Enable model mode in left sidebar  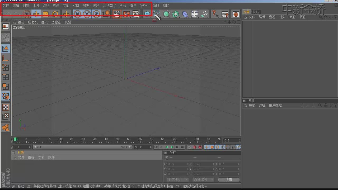[5, 48]
